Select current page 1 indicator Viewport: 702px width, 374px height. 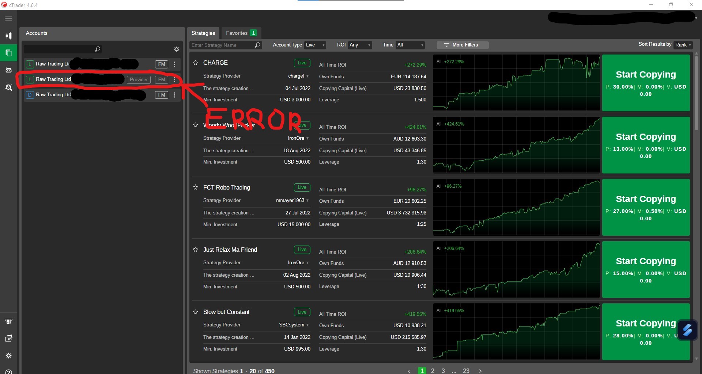tap(422, 371)
